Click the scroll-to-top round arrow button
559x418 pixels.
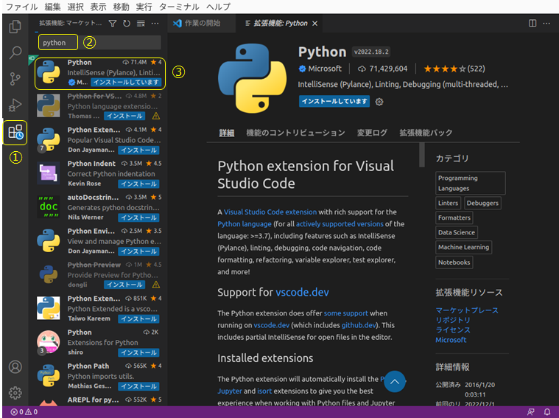coord(395,381)
